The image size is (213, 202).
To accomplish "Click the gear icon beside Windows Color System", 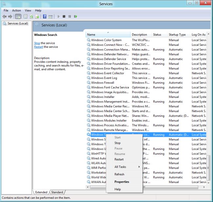I will [88, 40].
